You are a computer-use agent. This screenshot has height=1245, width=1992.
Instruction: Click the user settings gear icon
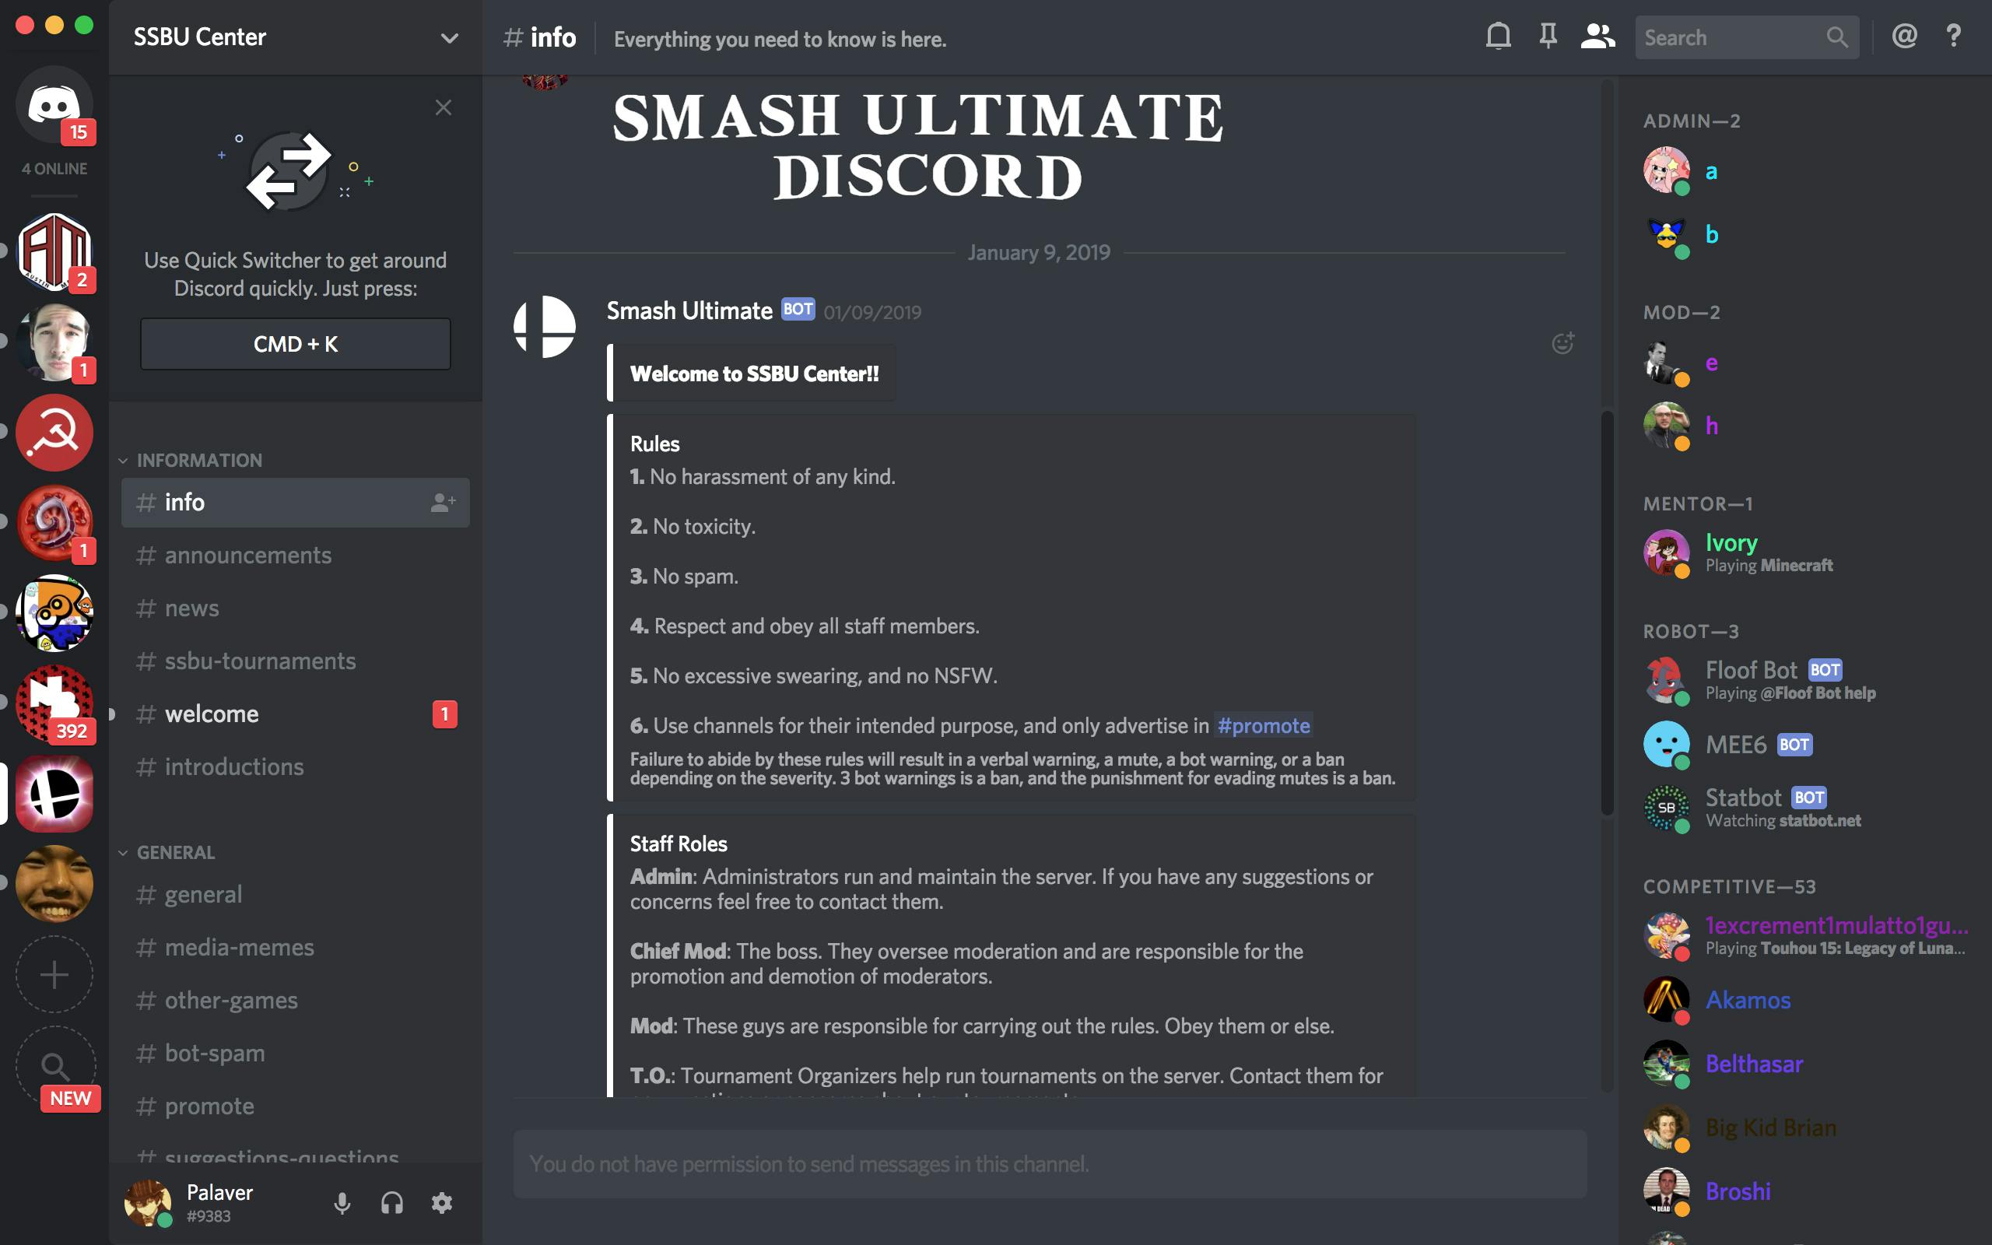(444, 1202)
